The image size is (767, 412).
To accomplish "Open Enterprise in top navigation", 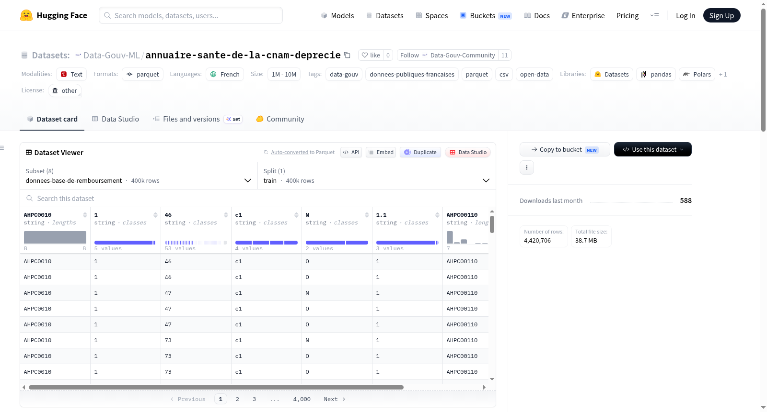I will (583, 15).
